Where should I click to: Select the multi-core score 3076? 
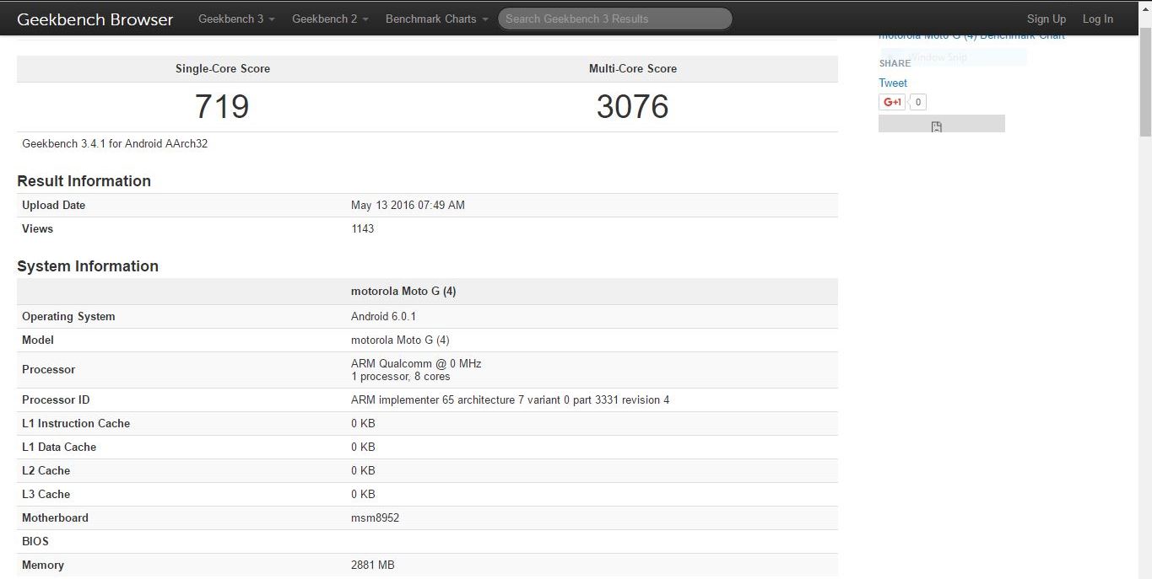point(632,106)
